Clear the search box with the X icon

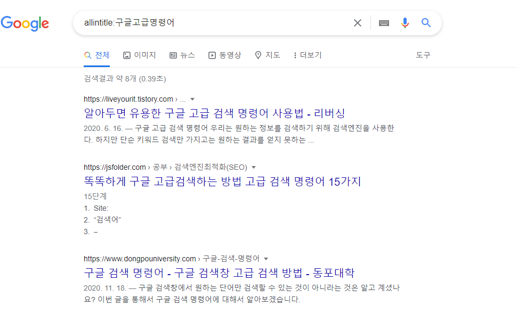358,23
